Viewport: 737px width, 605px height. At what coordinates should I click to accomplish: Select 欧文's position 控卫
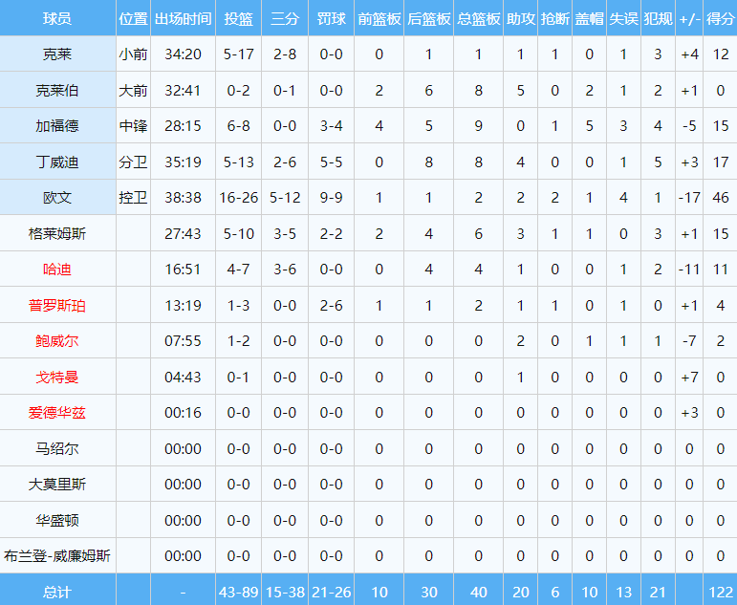[134, 198]
